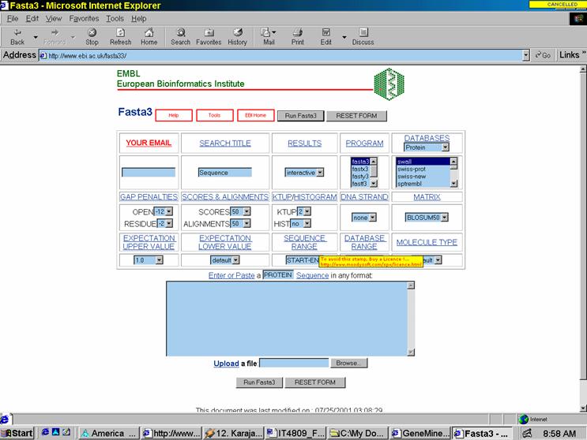The height and width of the screenshot is (440, 587).
Task: Open the interactive results dropdown
Action: point(320,173)
